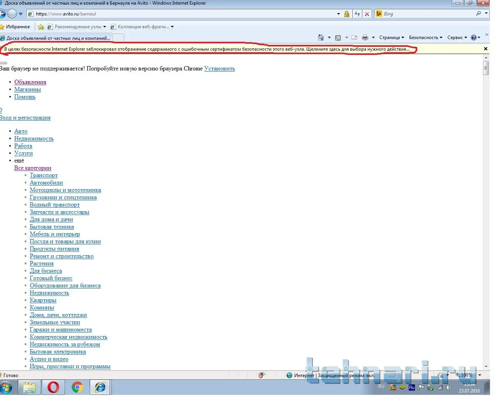Viewport: 495px width, 396px height.
Task: Open the Объявления link
Action: click(x=30, y=82)
